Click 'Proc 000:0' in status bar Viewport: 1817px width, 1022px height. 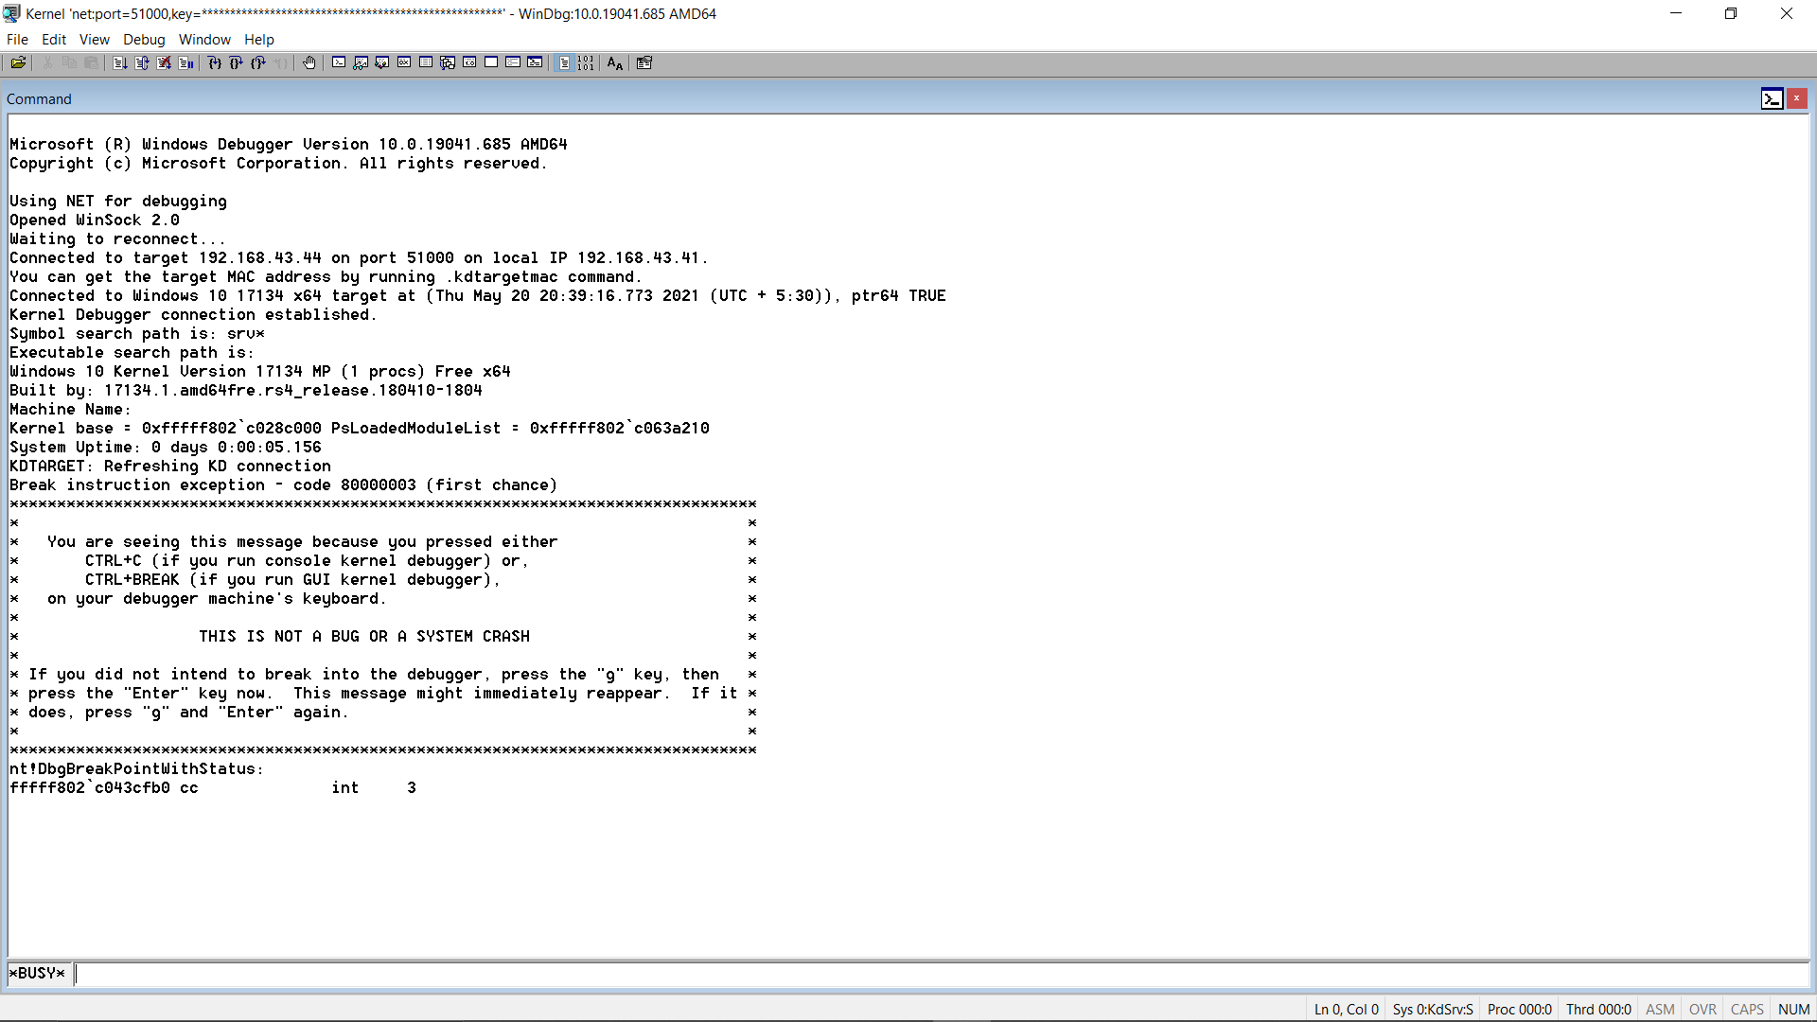click(x=1520, y=1010)
